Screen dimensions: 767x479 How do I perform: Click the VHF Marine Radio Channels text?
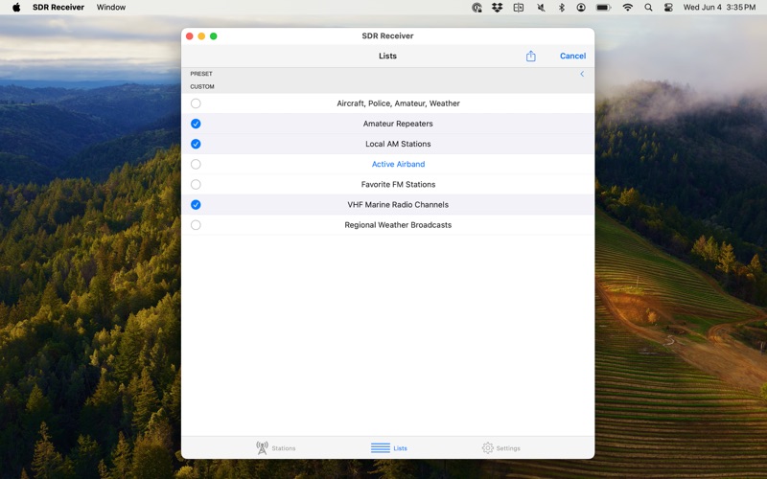398,205
